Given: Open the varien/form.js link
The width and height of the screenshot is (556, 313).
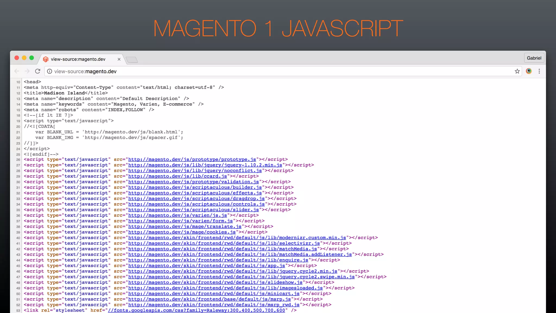Looking at the screenshot, I should [181, 221].
